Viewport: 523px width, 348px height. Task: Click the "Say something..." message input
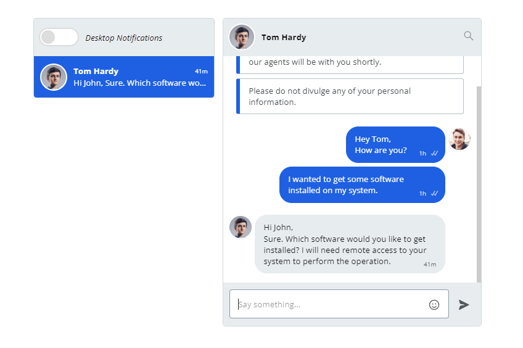330,304
